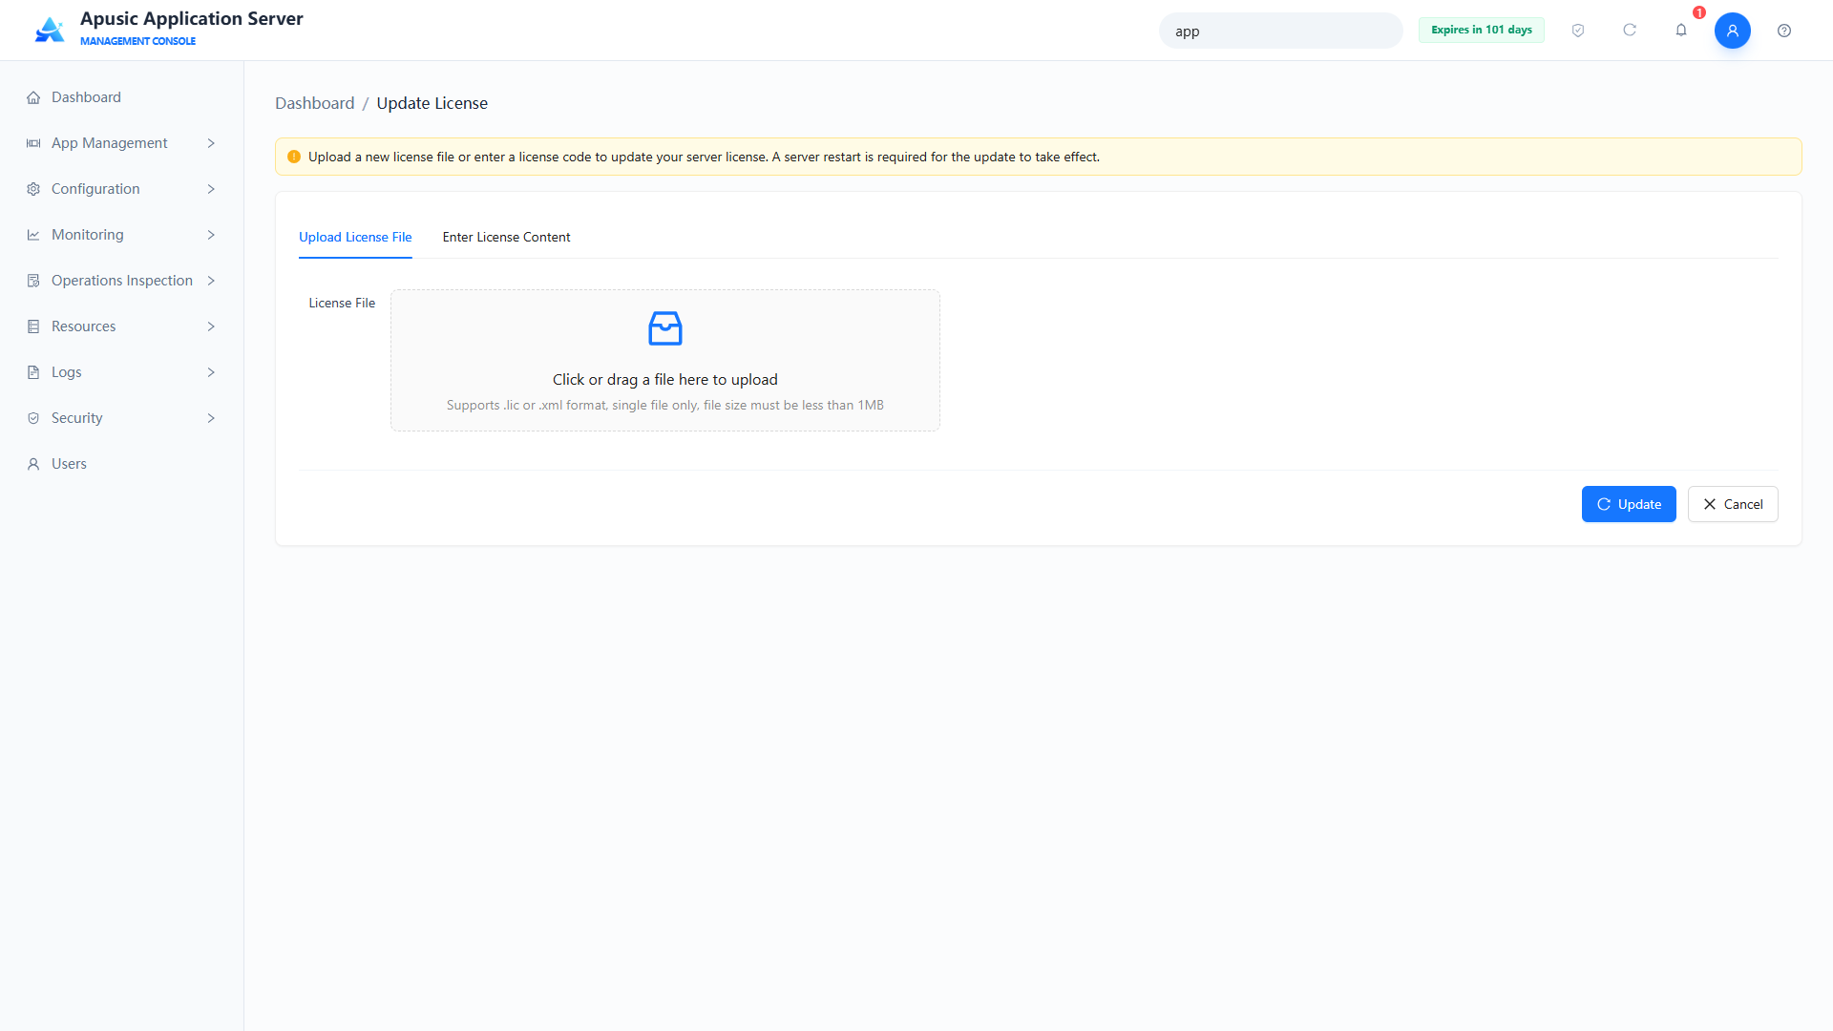Focus the search field containing app
This screenshot has width=1833, height=1031.
1280,31
